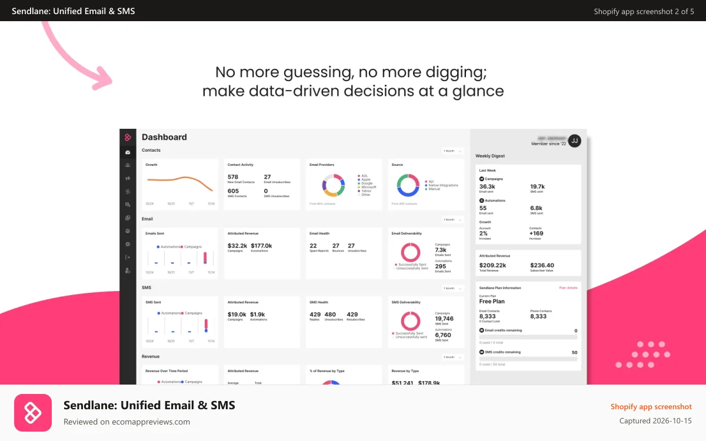Screen dimensions: 706x441
Task: Click the SMS Deliverability donut chart
Action: 410,321
